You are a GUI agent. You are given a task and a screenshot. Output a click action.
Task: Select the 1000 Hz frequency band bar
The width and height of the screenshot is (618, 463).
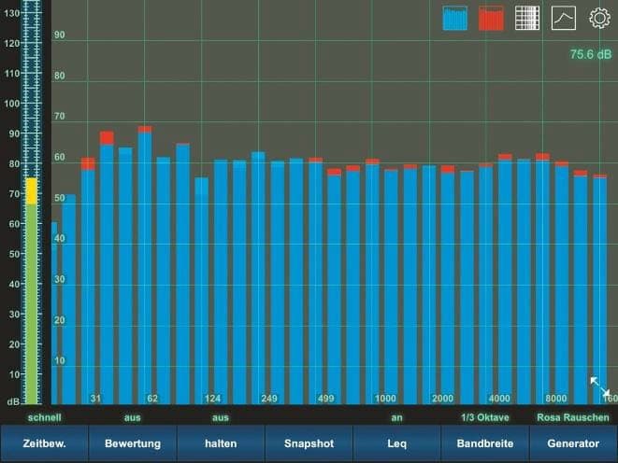click(x=372, y=280)
